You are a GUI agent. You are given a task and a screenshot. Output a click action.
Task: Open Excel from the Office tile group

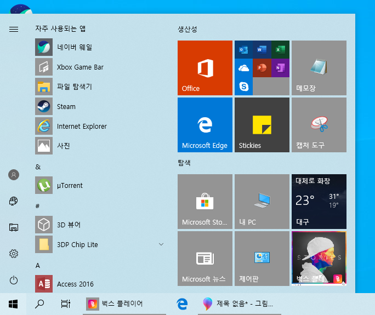(x=280, y=50)
